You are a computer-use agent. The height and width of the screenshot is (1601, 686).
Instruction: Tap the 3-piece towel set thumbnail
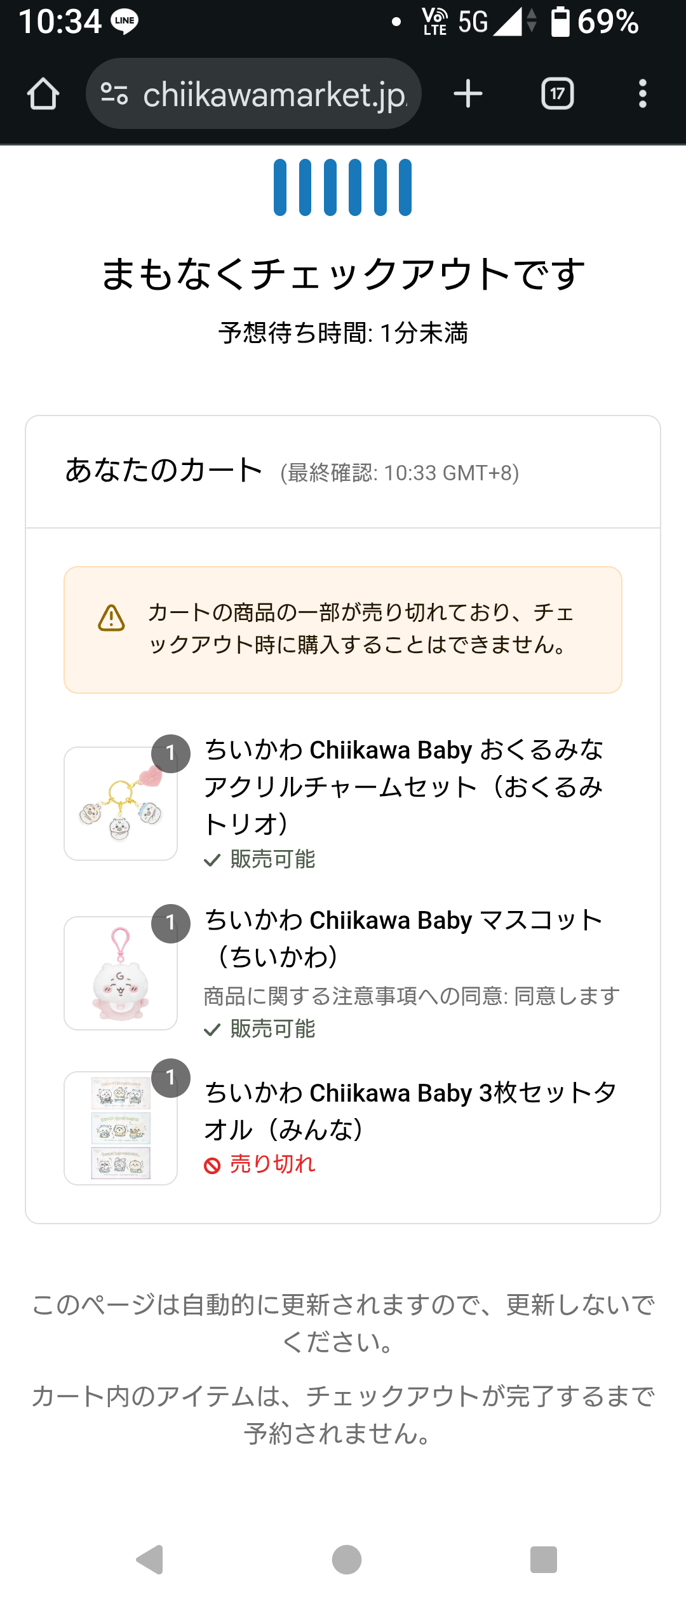click(x=121, y=1128)
